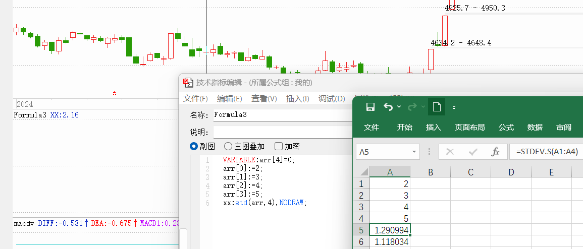Open the customize quick access toolbar arrow
583x249 pixels.
(x=454, y=108)
